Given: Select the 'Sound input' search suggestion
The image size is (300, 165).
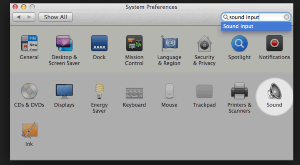Looking at the screenshot, I should pos(256,26).
